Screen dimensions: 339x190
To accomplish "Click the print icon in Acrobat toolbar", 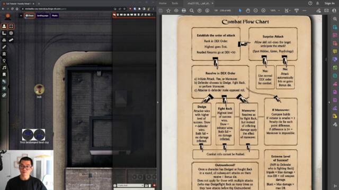I will coord(184,11).
